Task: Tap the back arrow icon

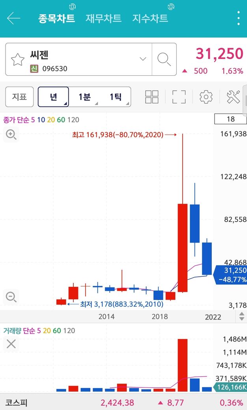Action: tap(13, 18)
